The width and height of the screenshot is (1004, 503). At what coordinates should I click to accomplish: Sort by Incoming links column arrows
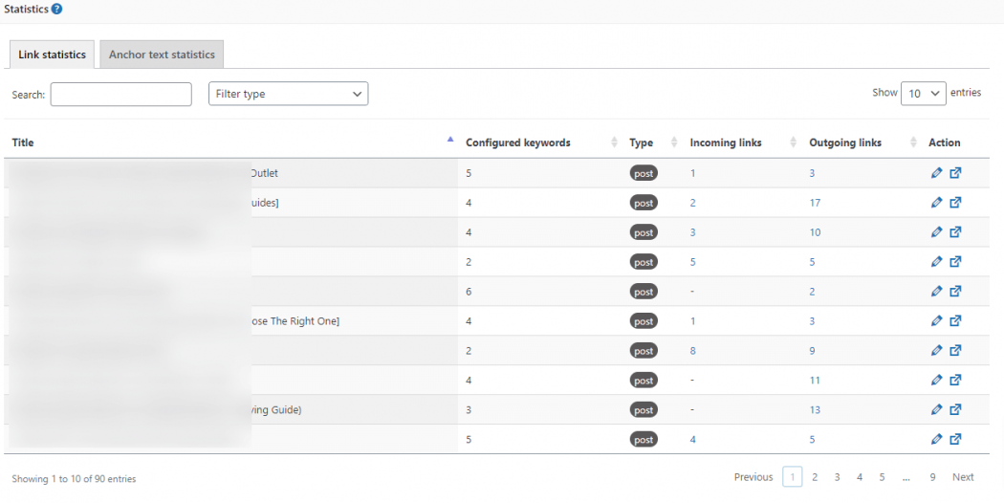tap(794, 142)
